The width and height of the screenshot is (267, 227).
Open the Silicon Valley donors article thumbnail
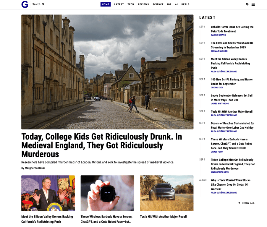tap(48, 193)
